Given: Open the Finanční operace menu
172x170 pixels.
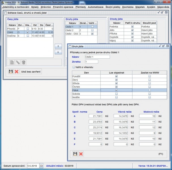Looking at the screenshot, I should 63,7.
